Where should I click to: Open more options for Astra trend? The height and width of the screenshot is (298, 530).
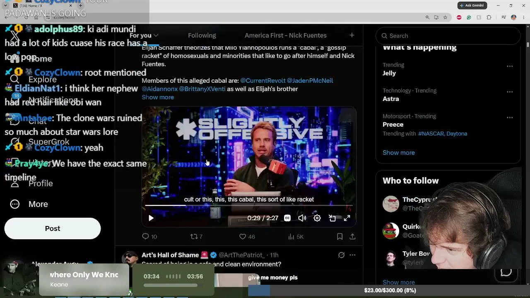[x=510, y=92]
